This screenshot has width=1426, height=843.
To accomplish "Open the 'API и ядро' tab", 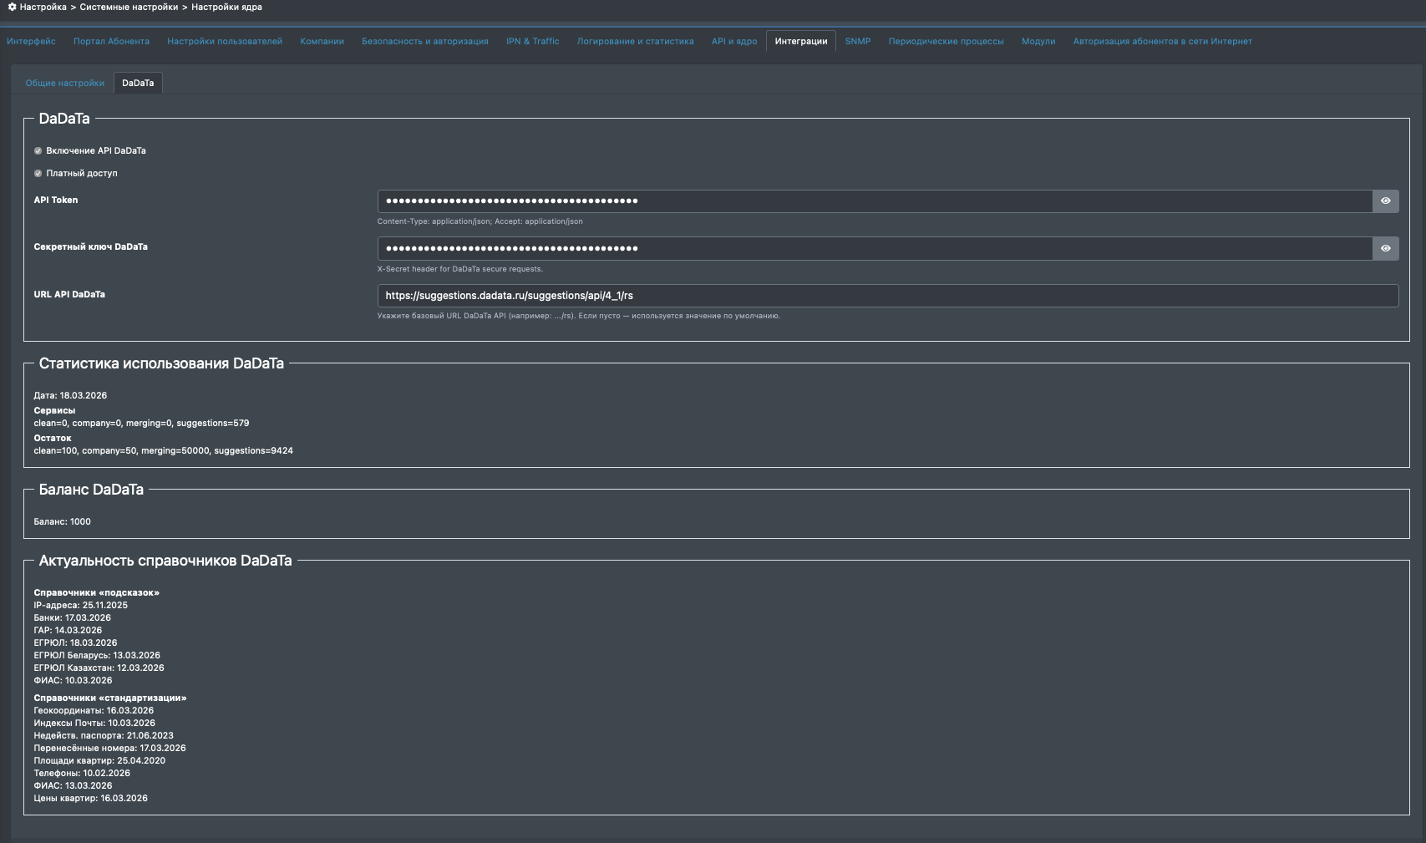I will 734,41.
